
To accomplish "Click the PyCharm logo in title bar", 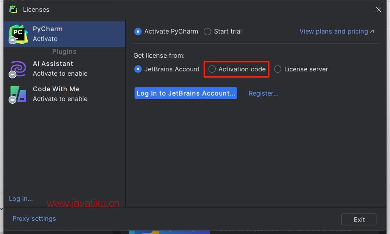I will 13,9.
